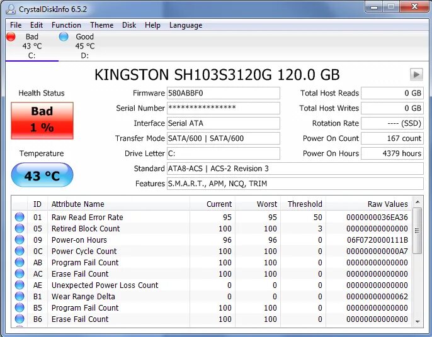Click the Total Host Writes value 0 GB

pos(392,108)
